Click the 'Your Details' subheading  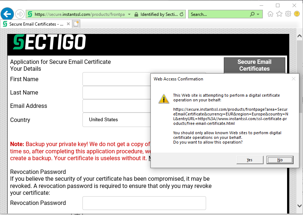26,69
